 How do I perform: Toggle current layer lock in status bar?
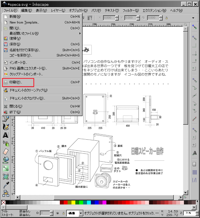63,213
